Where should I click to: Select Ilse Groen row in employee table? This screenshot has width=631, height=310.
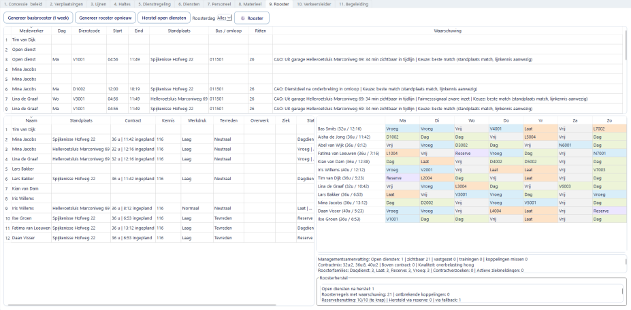(27, 218)
